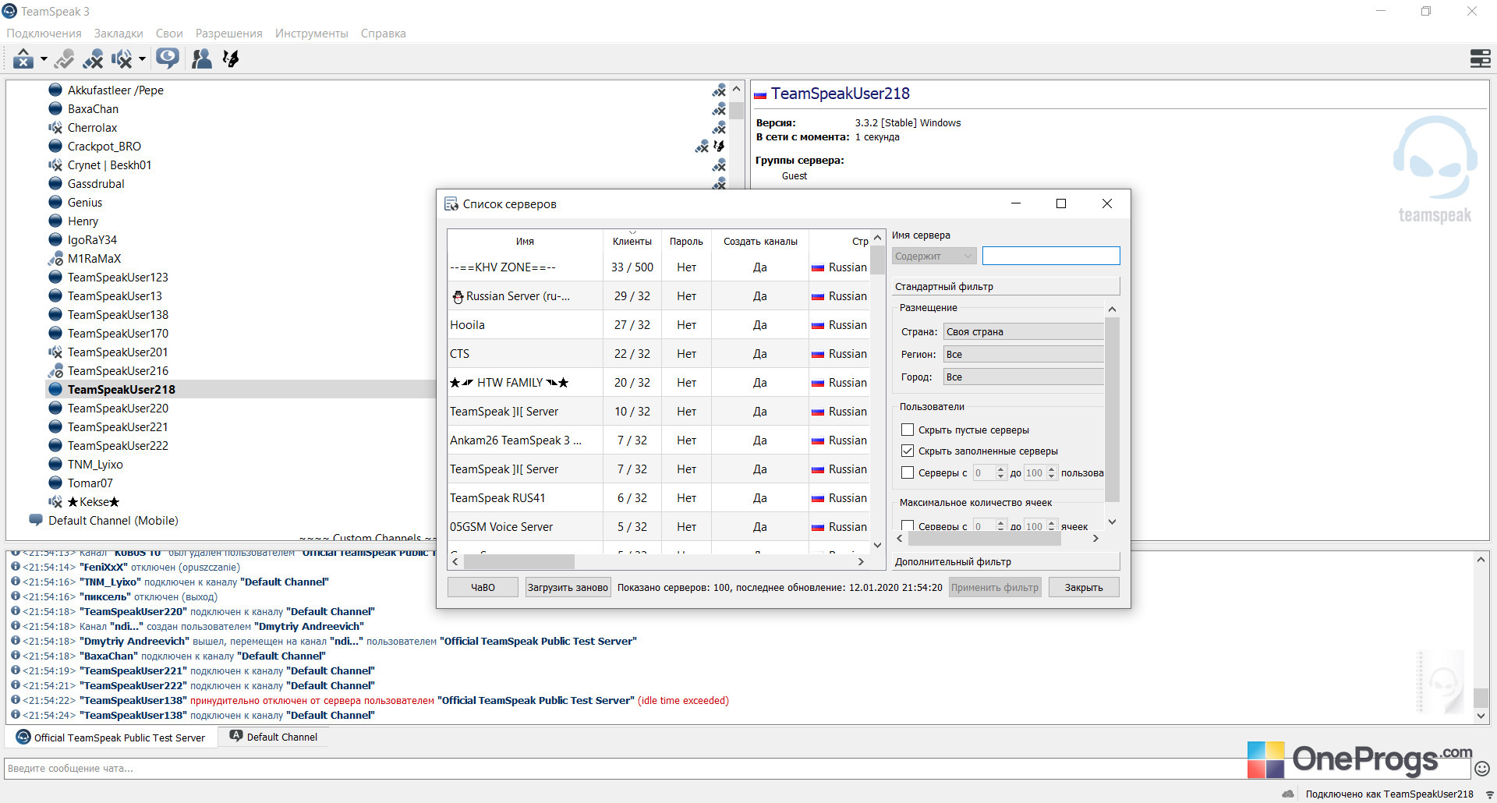Select user Gassdrubal in the channel tree
Image resolution: width=1497 pixels, height=803 pixels.
[96, 184]
